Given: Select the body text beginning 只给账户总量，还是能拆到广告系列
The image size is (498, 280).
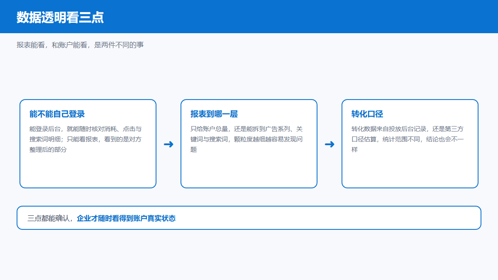Looking at the screenshot, I should click(247, 139).
